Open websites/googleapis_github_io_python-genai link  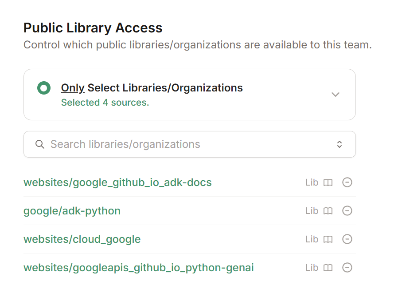(139, 268)
